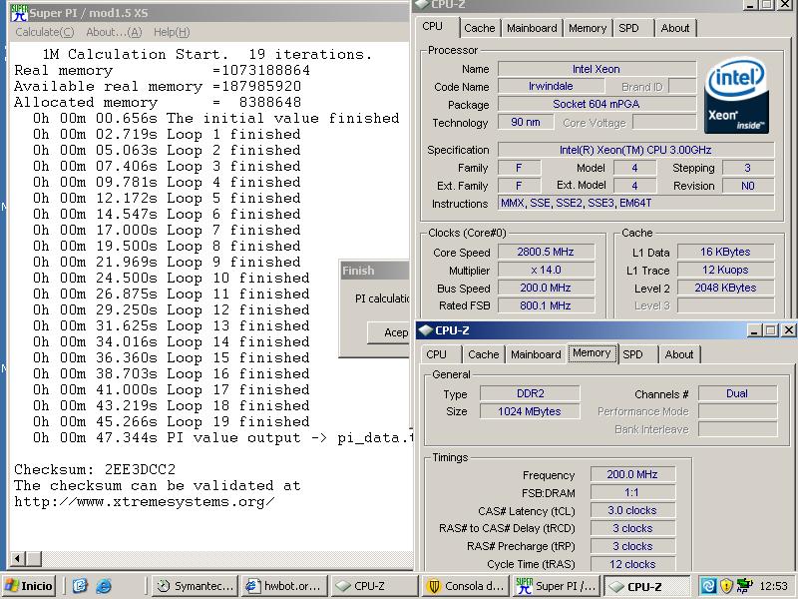The image size is (798, 599).
Task: Click Super PI horizontal scrollbar left arrow
Action: coord(17,559)
